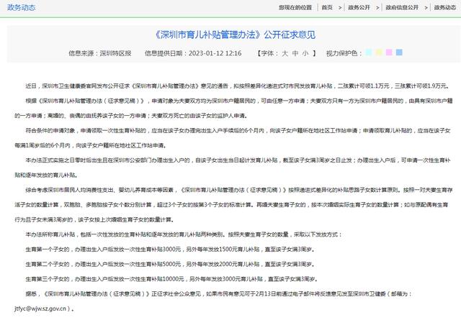Image resolution: width=461 pixels, height=320 pixels.
Task: Set font size to 中
Action: [295, 53]
